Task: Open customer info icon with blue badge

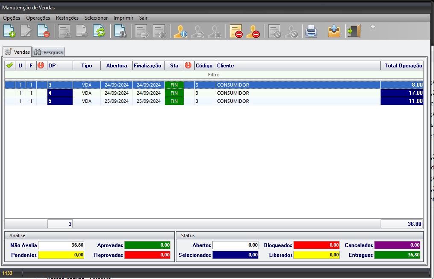Action: 180,31
